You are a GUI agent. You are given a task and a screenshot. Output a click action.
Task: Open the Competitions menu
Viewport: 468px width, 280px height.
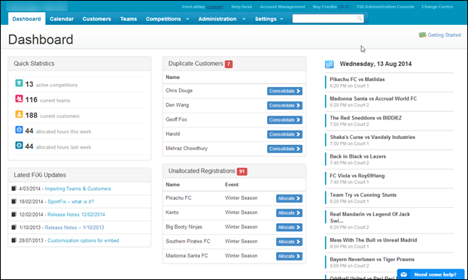[163, 19]
